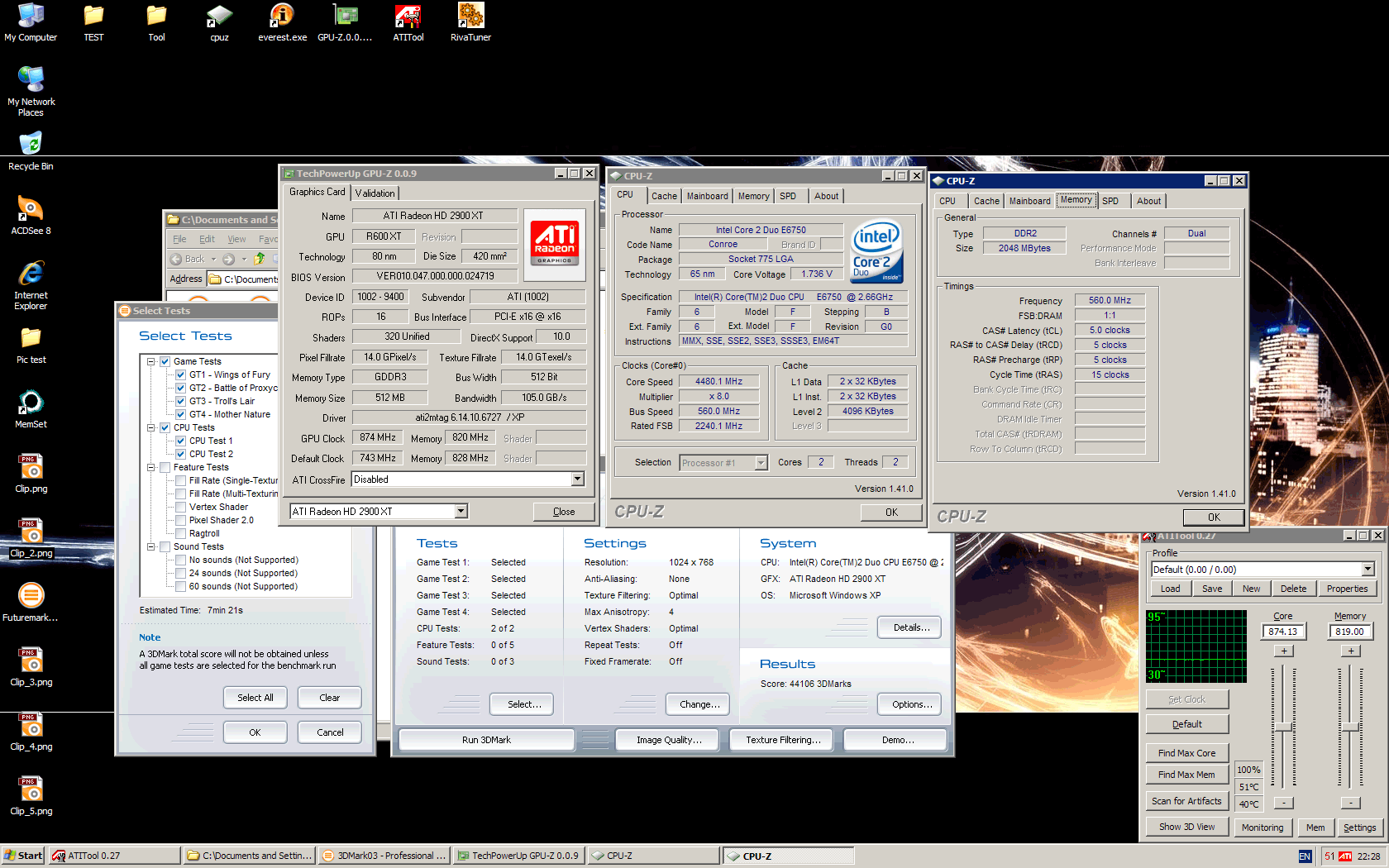
Task: Open the Clip_5.png file icon
Action: [31, 796]
